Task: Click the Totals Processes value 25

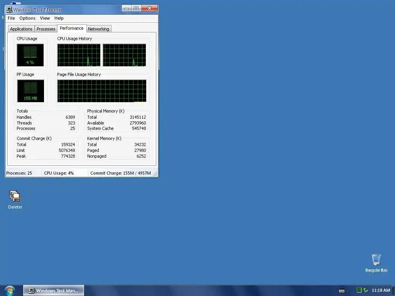Action: (73, 128)
